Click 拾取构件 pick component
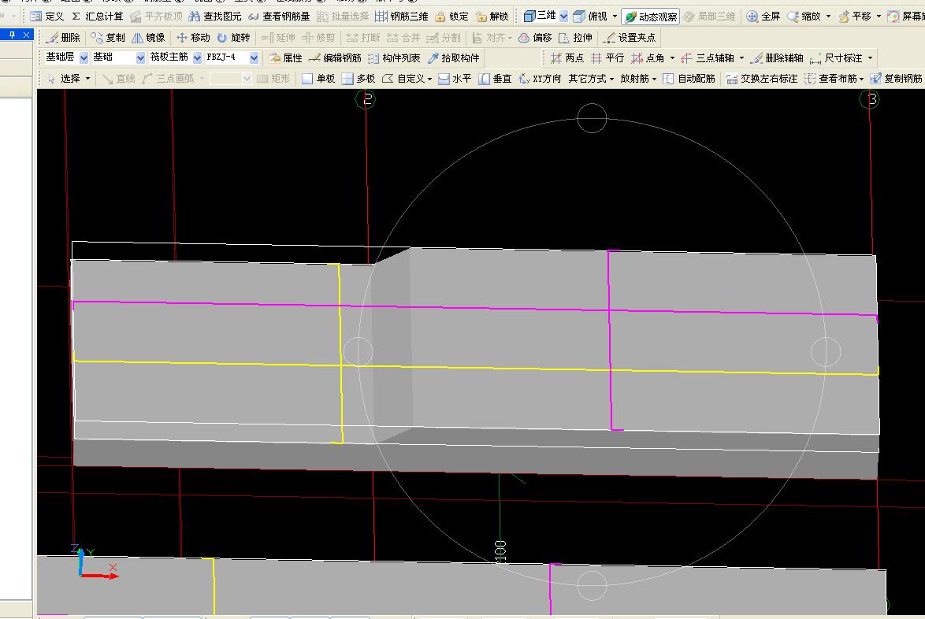This screenshot has width=925, height=619. click(x=454, y=57)
